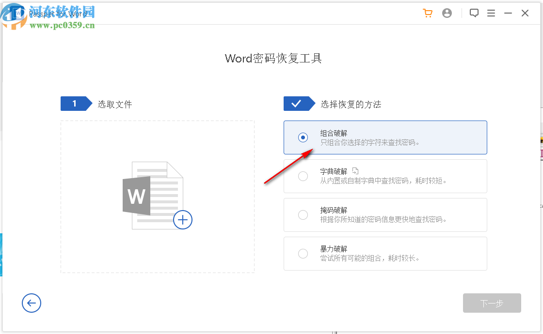Click the blue plus icon to add file
Image resolution: width=543 pixels, height=334 pixels.
click(x=183, y=220)
